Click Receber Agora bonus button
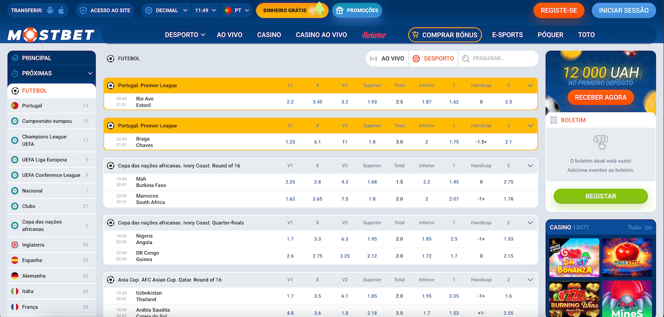The image size is (664, 317). [x=601, y=97]
